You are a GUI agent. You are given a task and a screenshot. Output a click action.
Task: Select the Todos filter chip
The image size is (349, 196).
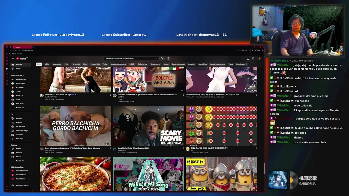39,64
